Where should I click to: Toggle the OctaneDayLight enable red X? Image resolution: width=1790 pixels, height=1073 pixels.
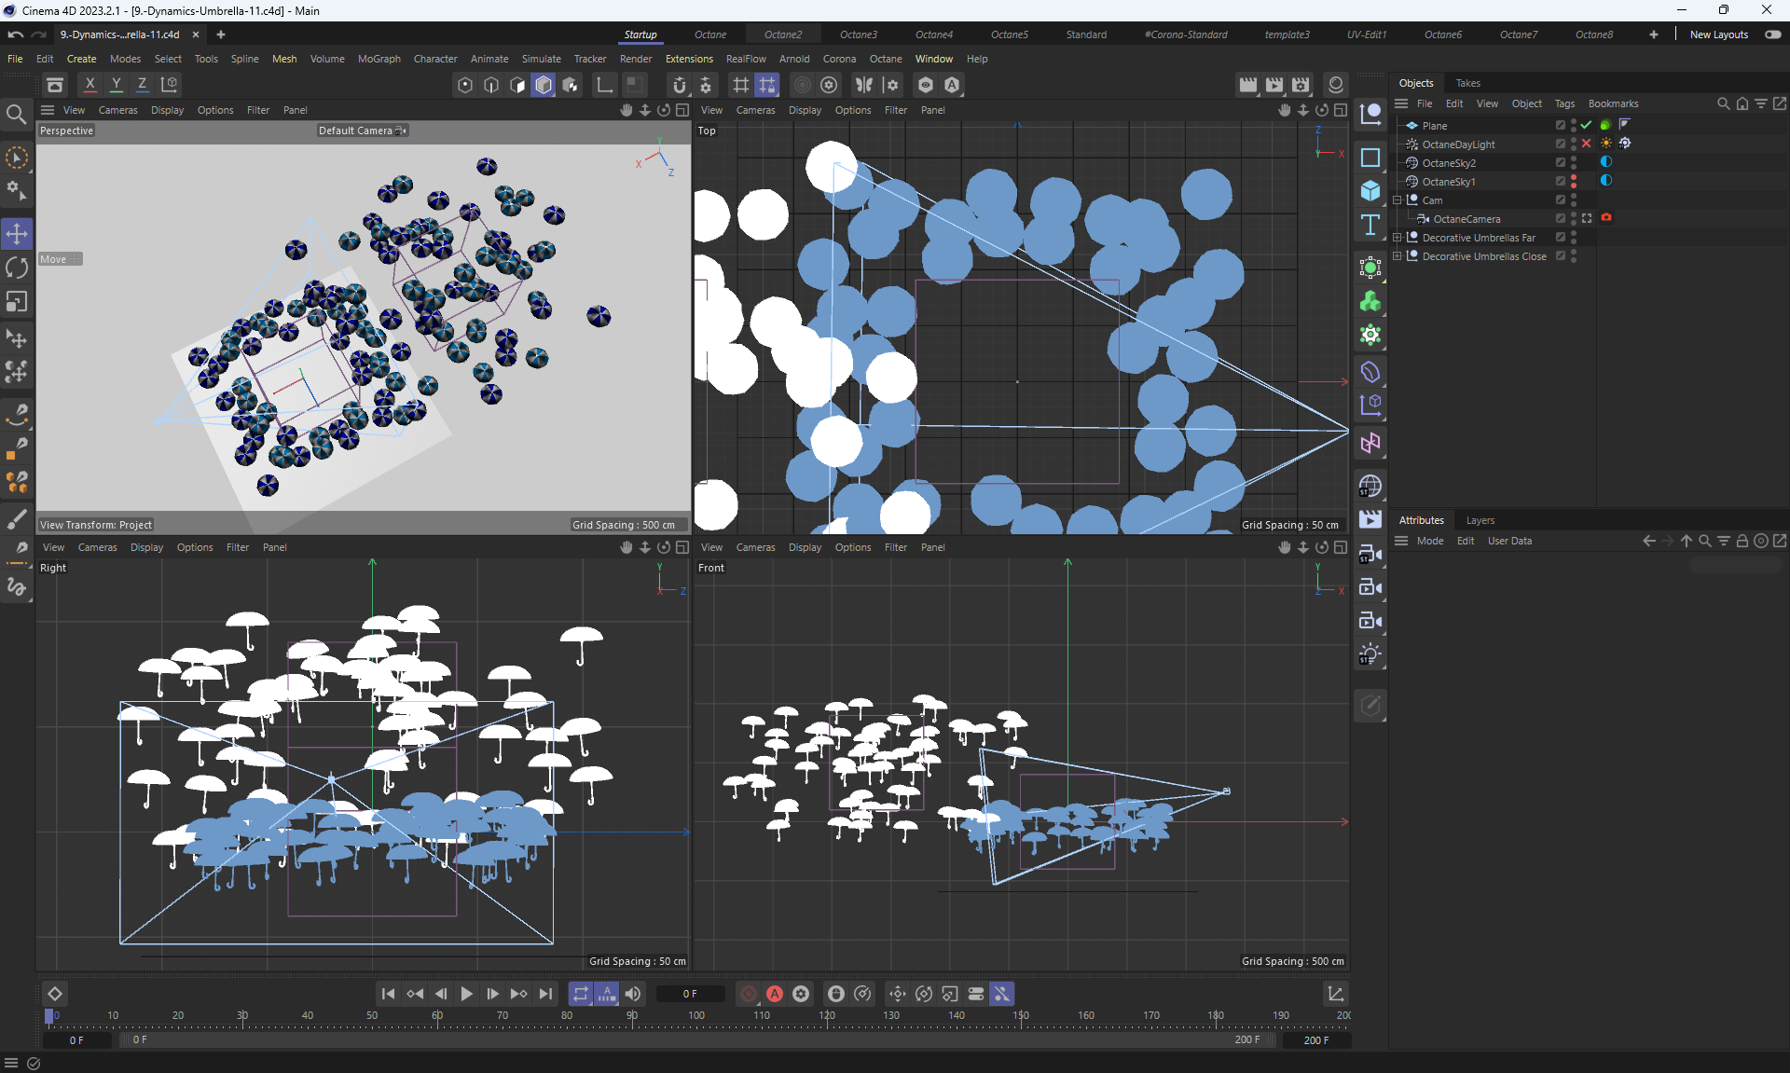pyautogui.click(x=1586, y=144)
